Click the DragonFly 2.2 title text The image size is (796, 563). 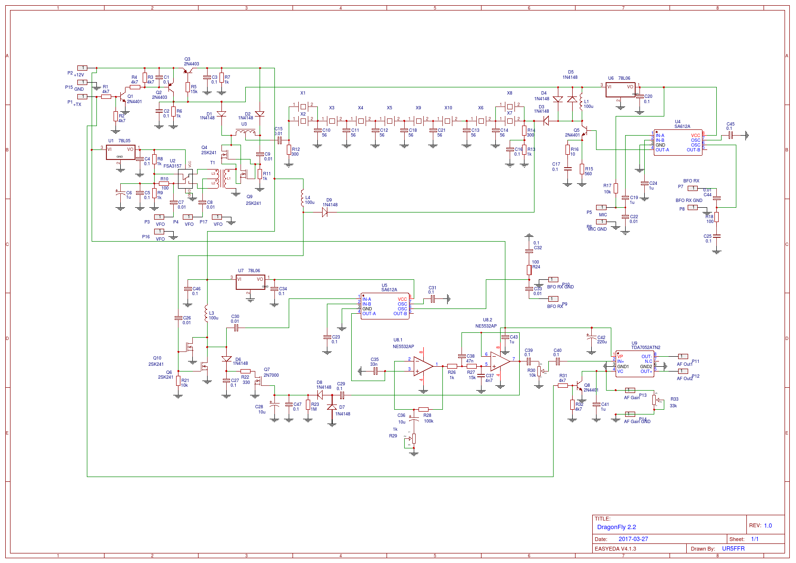pyautogui.click(x=616, y=527)
